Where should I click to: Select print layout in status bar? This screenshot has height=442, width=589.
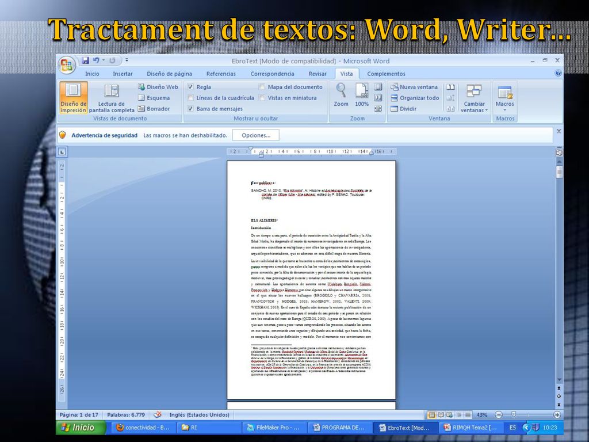tap(431, 415)
